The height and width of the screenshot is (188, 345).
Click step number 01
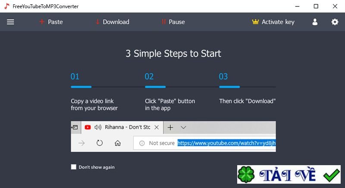click(75, 76)
